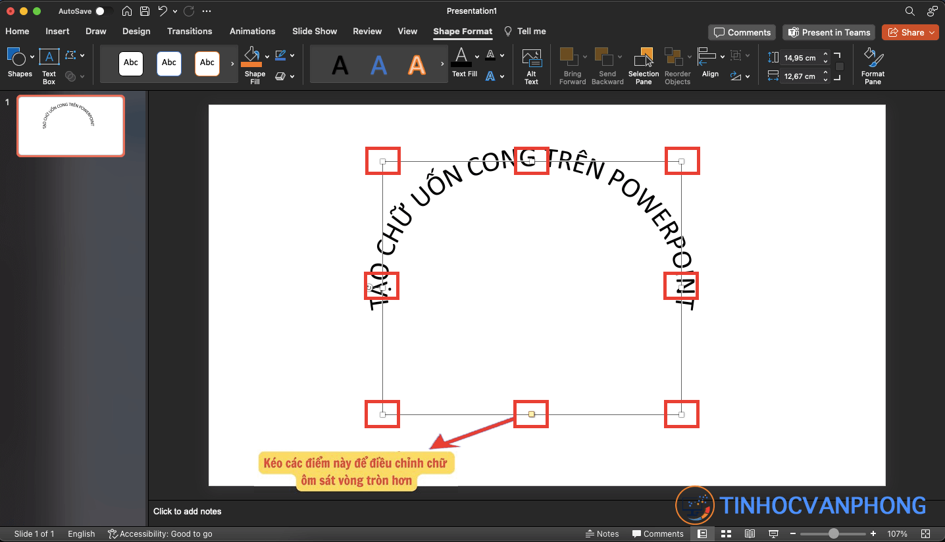The width and height of the screenshot is (945, 542).
Task: Open the Format Pane
Action: click(873, 66)
